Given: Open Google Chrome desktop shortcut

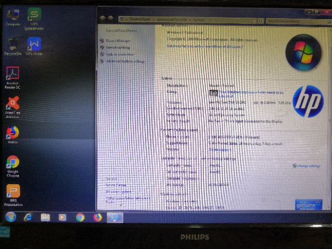Looking at the screenshot, I should (12, 165).
